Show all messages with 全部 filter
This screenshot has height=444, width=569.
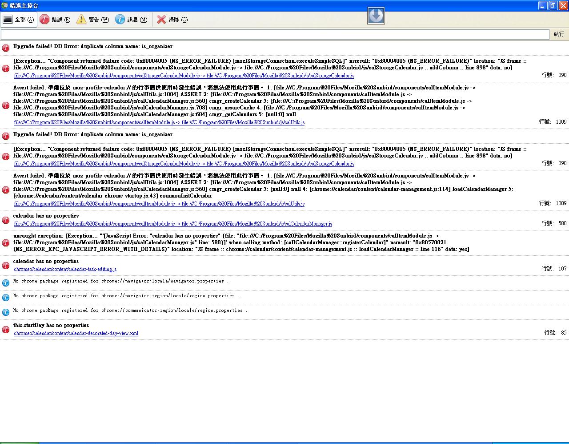(x=19, y=20)
